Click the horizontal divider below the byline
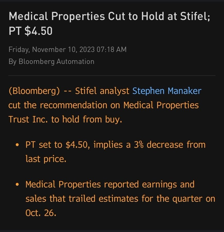Screen dimensions: 224x232 tap(112, 76)
